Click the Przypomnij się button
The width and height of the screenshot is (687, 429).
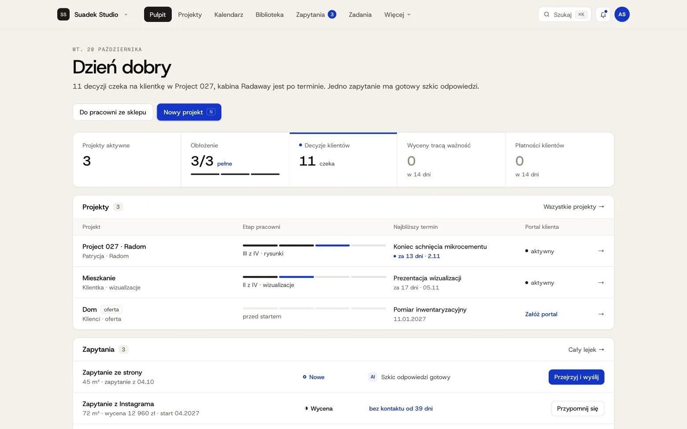click(577, 408)
